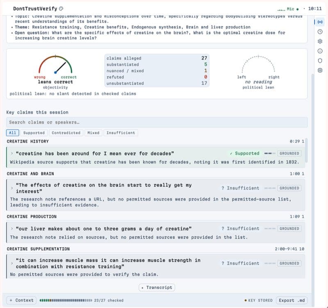
Task: Expand the "our liver makes about one to three grams" claim
Action: pos(12,229)
